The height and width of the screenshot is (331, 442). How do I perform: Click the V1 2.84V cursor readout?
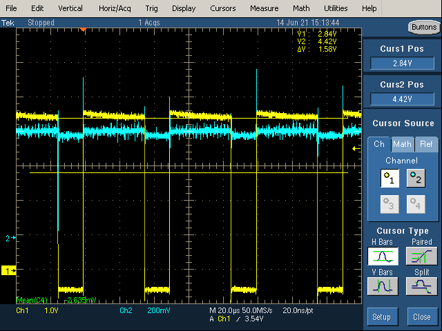click(x=317, y=34)
